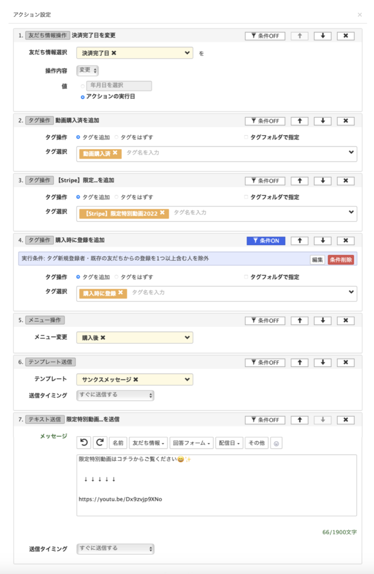Toggle 条件ON filter on action 4

pyautogui.click(x=266, y=240)
